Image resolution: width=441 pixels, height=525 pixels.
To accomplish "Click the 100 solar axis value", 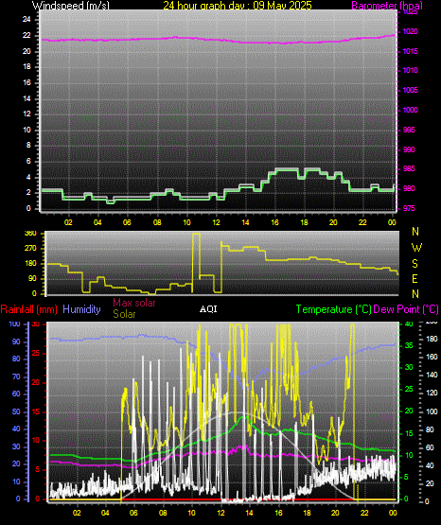I will [x=432, y=411].
